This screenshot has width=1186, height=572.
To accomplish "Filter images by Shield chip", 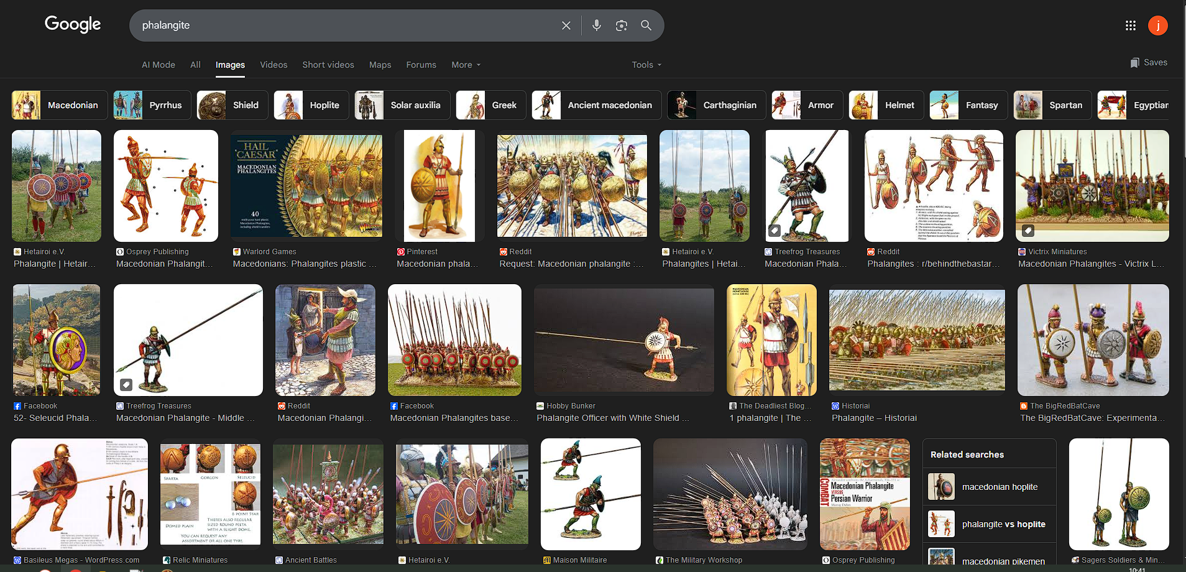I will 232,105.
